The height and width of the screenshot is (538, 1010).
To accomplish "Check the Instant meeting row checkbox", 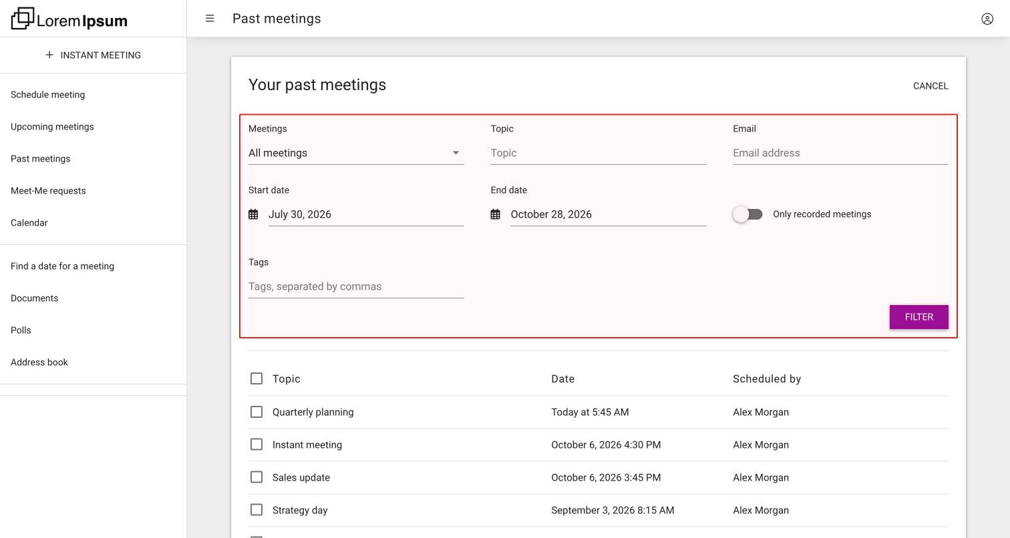I will [x=257, y=445].
